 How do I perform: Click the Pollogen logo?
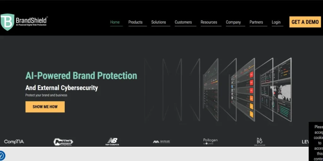point(210,141)
